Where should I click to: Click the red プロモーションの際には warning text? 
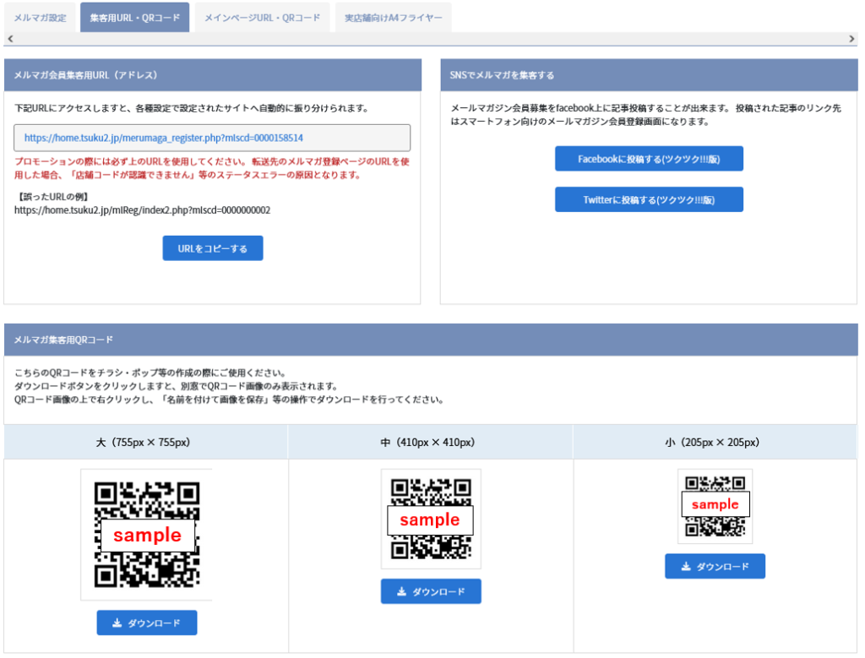coord(212,168)
